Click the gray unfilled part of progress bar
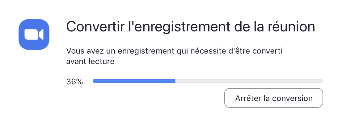This screenshot has height=125, width=338. [249, 81]
